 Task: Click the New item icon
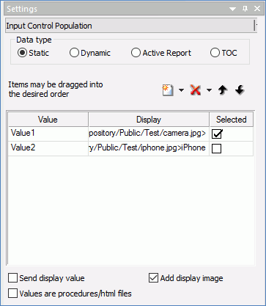coord(168,90)
